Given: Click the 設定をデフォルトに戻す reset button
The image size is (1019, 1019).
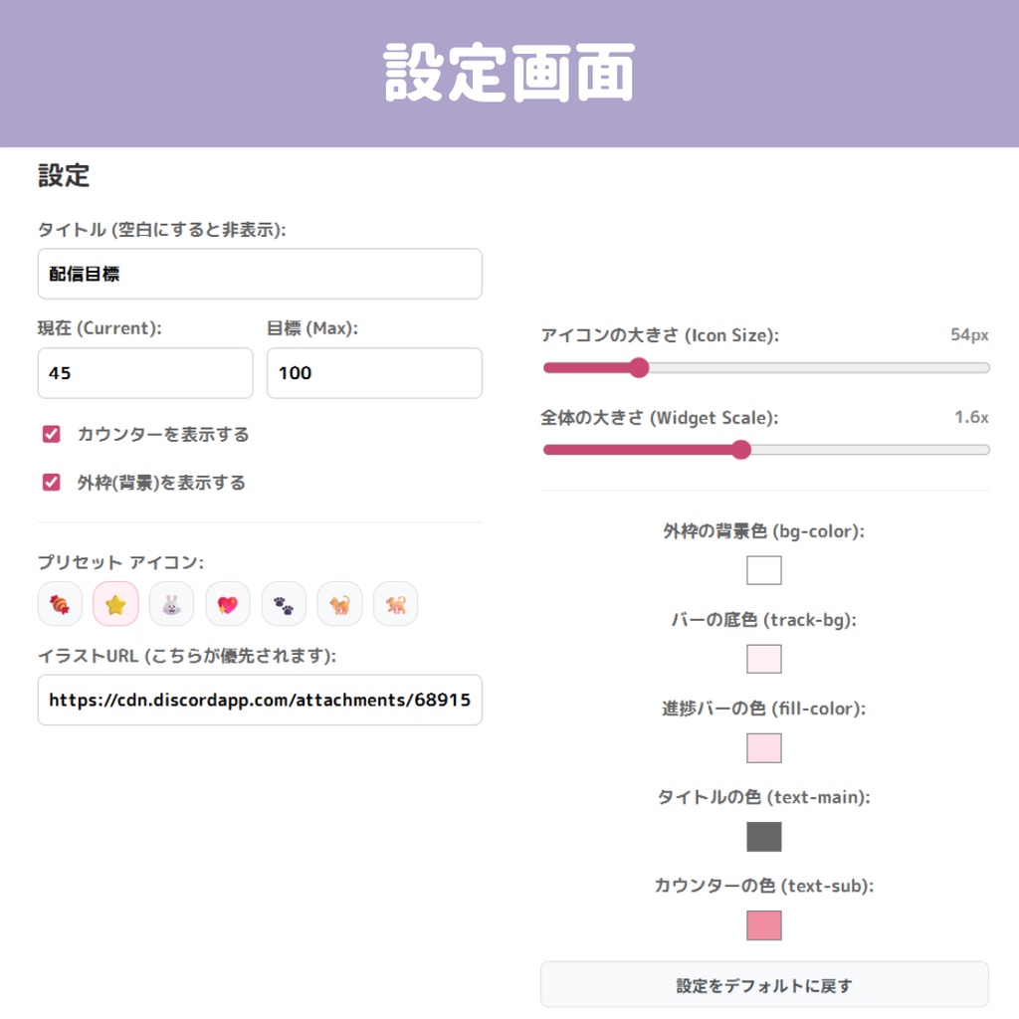Looking at the screenshot, I should coord(764,985).
